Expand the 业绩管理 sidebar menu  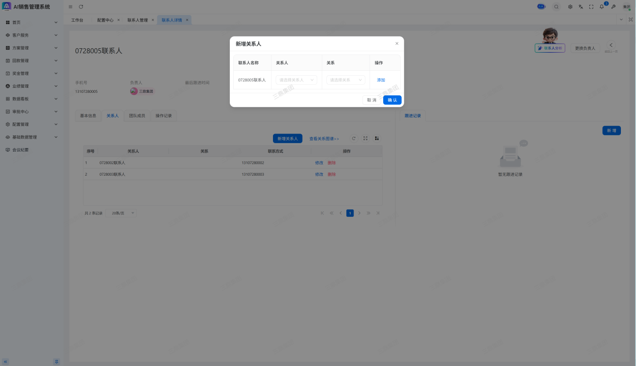coord(31,86)
